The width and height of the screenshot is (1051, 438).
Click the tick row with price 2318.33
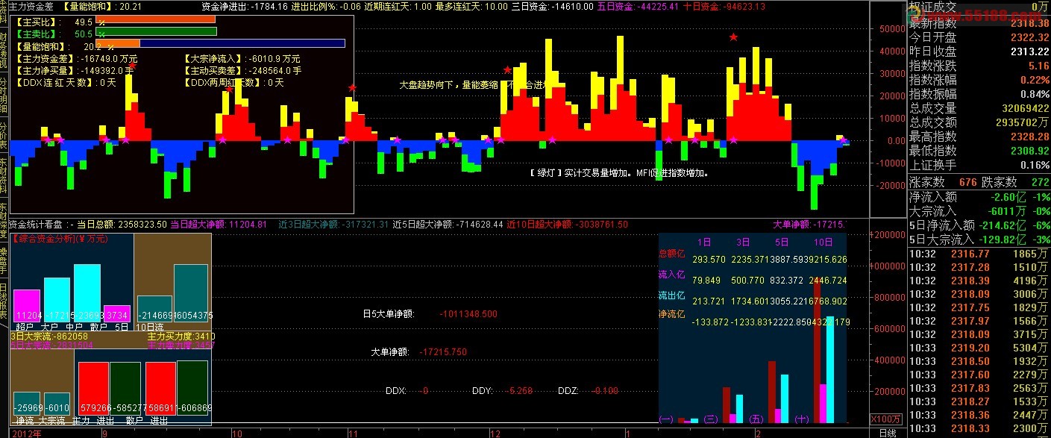click(x=979, y=428)
